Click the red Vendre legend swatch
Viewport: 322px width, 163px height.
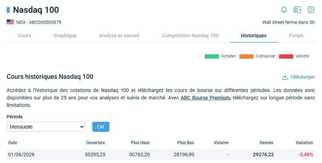[x=286, y=56]
